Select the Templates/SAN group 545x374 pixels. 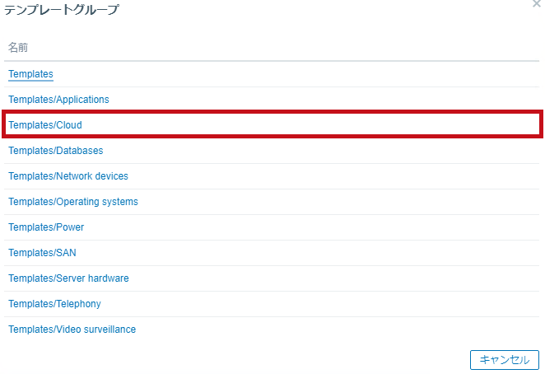(42, 253)
